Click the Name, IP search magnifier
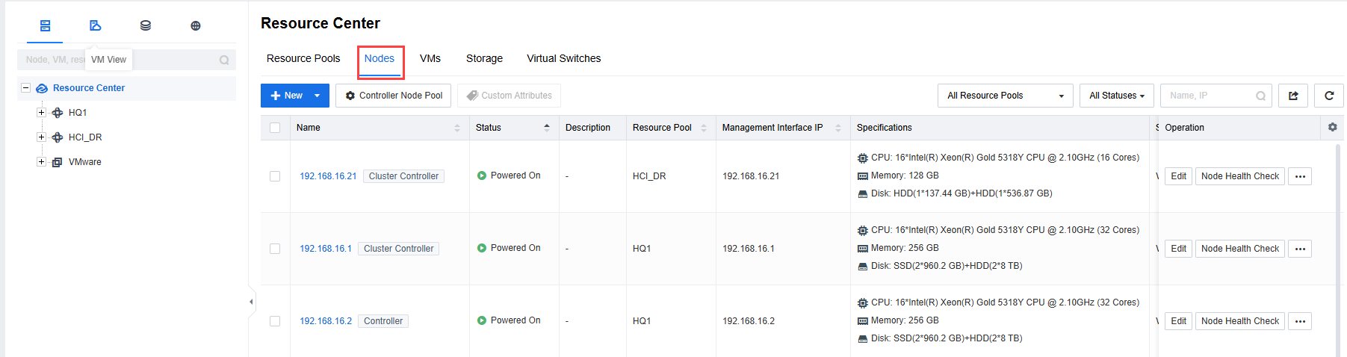 click(x=1260, y=96)
